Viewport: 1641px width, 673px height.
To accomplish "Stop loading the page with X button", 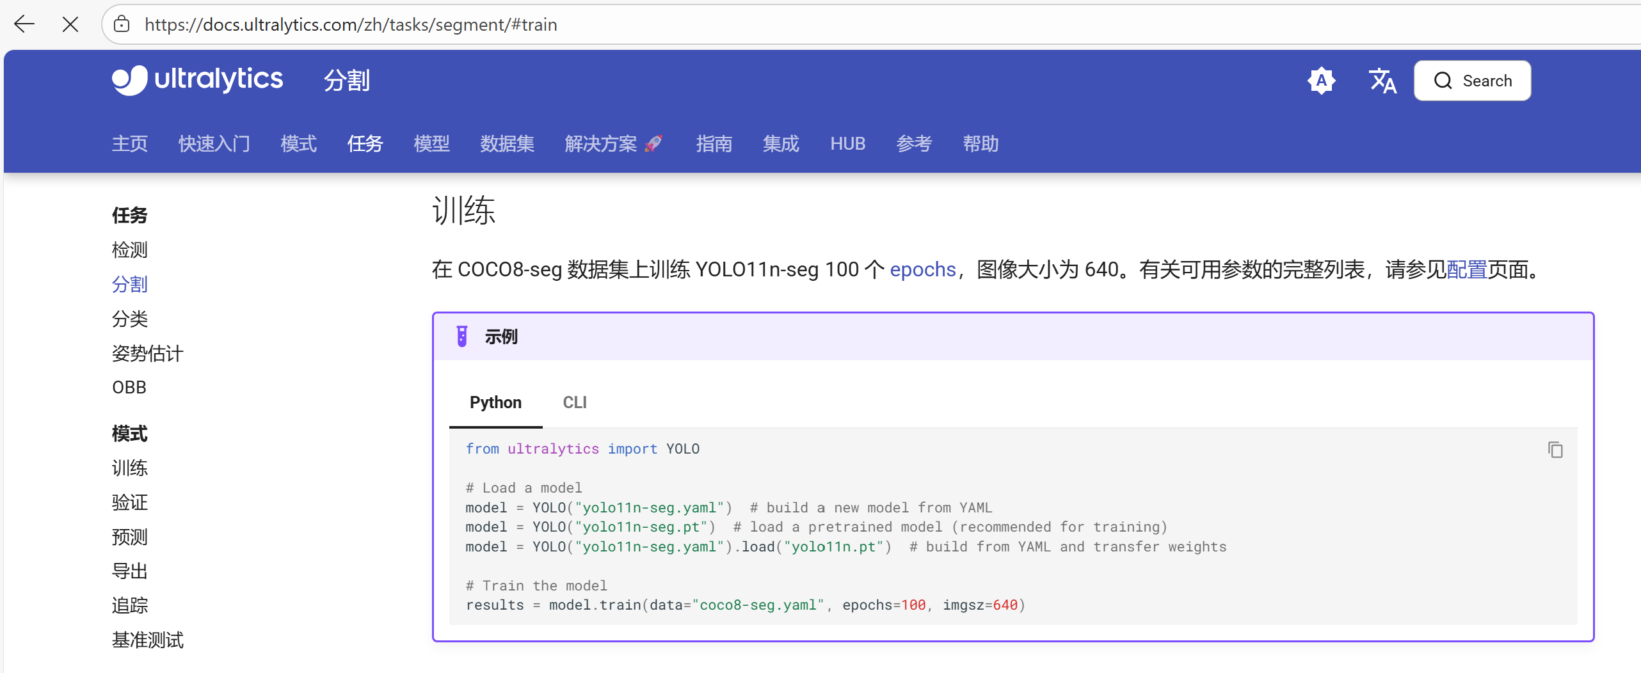I will click(70, 24).
